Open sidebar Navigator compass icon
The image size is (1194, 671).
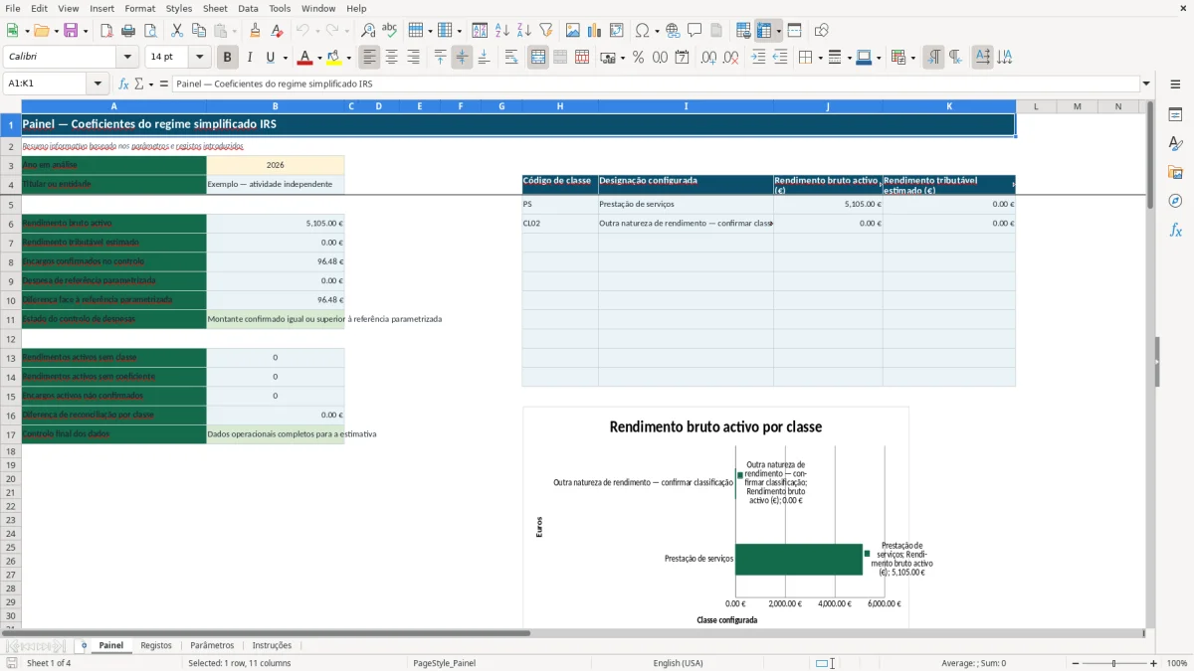coord(1175,201)
